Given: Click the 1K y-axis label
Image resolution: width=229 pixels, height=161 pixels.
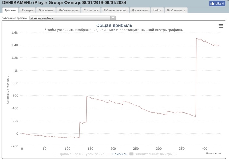Looking at the screenshot, I should tap(16, 71).
